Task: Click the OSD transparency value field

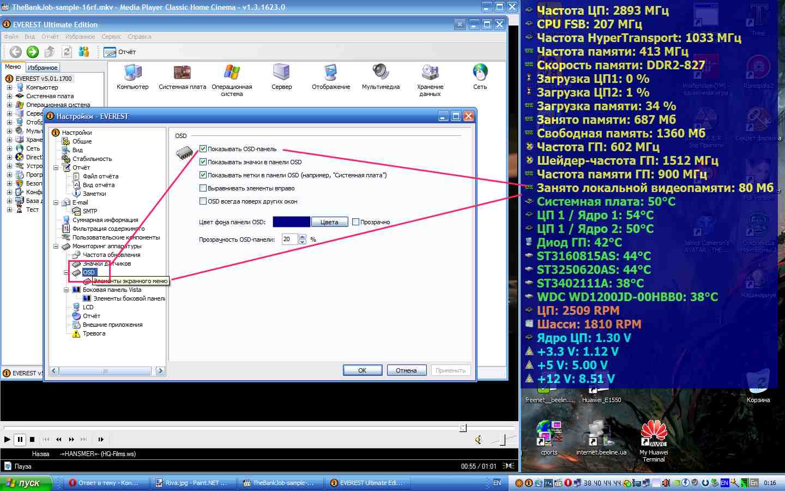Action: coord(289,239)
